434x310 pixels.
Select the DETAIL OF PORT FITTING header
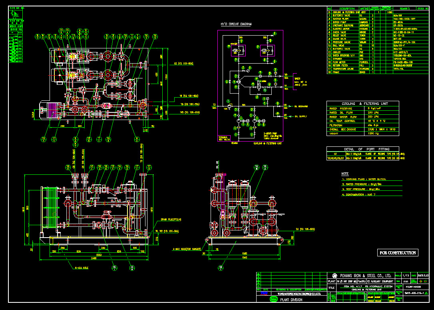(363, 149)
